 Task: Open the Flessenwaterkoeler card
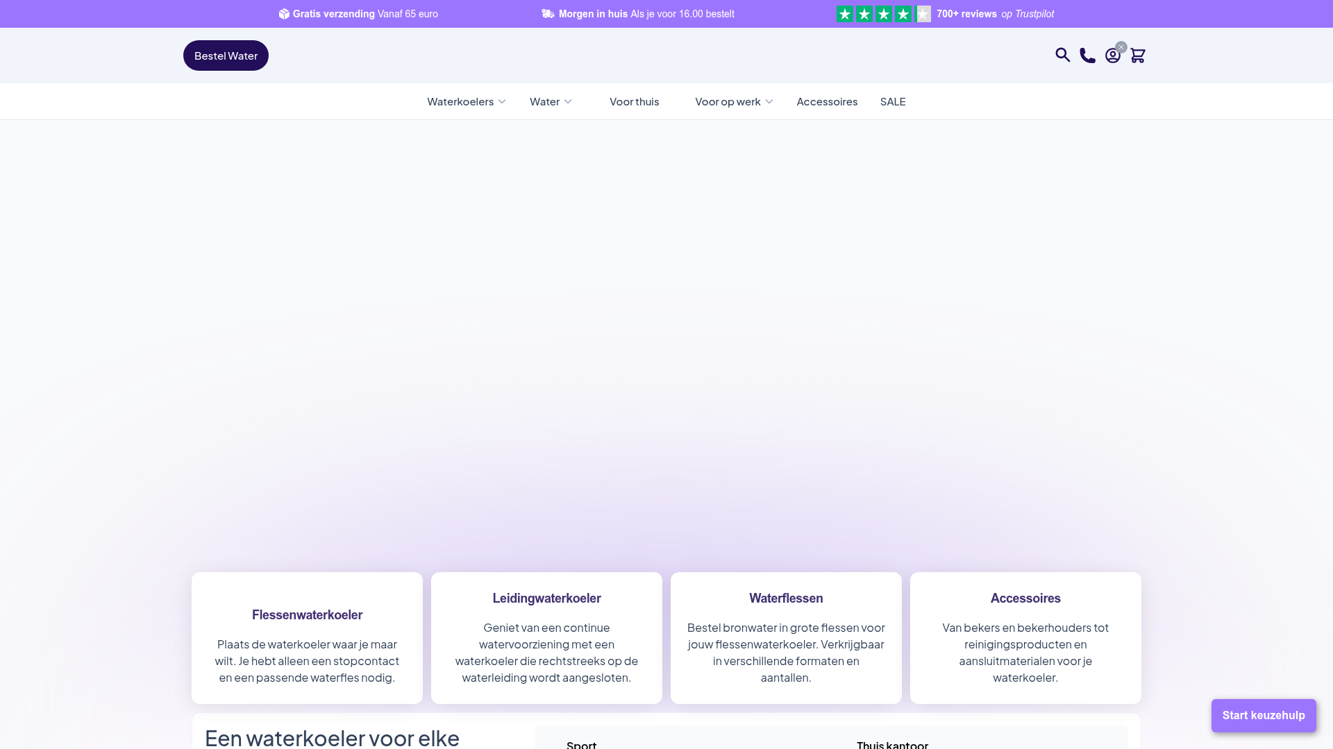click(307, 638)
